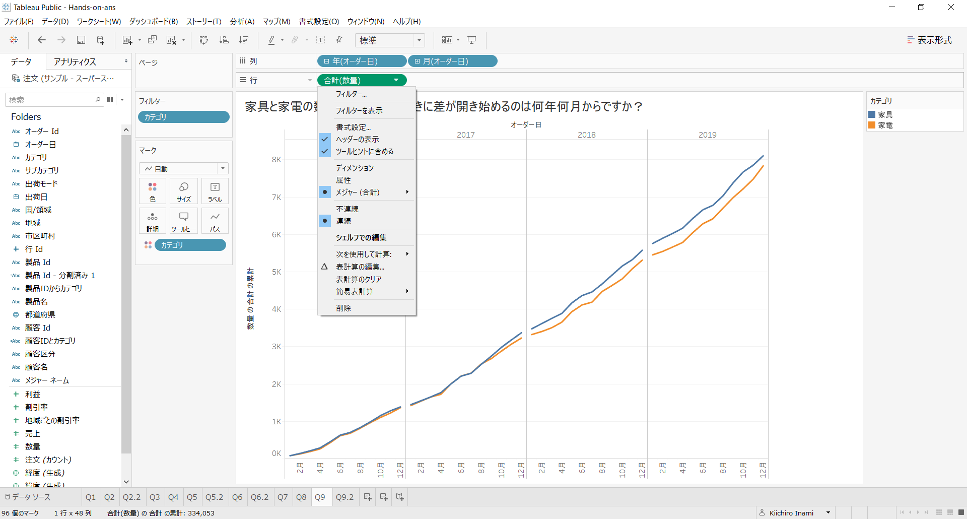Expand the 次を使用して計算 submenu
The image size is (967, 519).
click(x=367, y=254)
